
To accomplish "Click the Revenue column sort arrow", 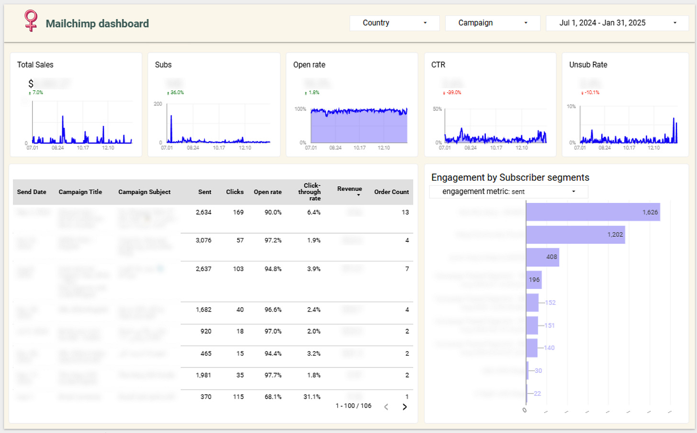I will pyautogui.click(x=359, y=195).
